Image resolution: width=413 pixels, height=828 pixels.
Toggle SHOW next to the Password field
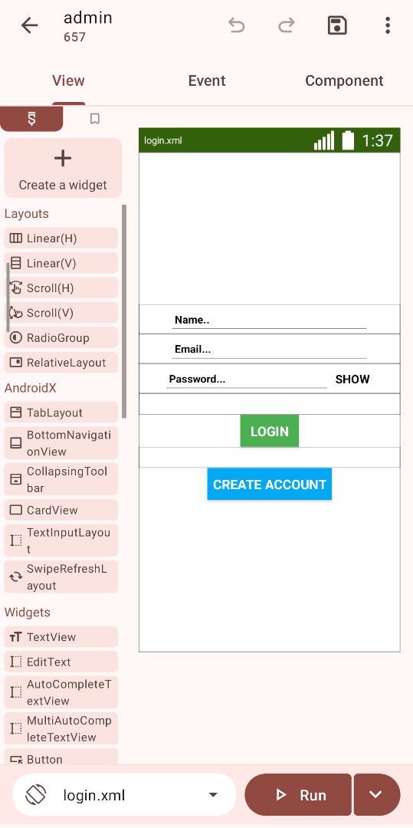coord(352,379)
